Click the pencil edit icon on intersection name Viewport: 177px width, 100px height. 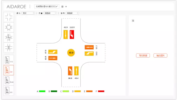point(57,7)
